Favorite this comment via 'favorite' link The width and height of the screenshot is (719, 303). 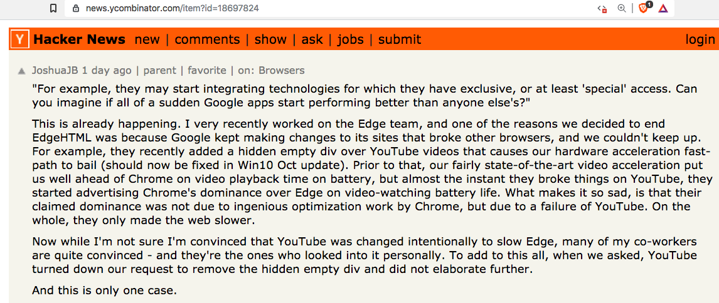click(206, 70)
